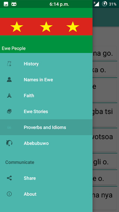Tap the quote marks Proverbs icon
Image resolution: width=119 pixels, height=212 pixels.
pos(9,127)
